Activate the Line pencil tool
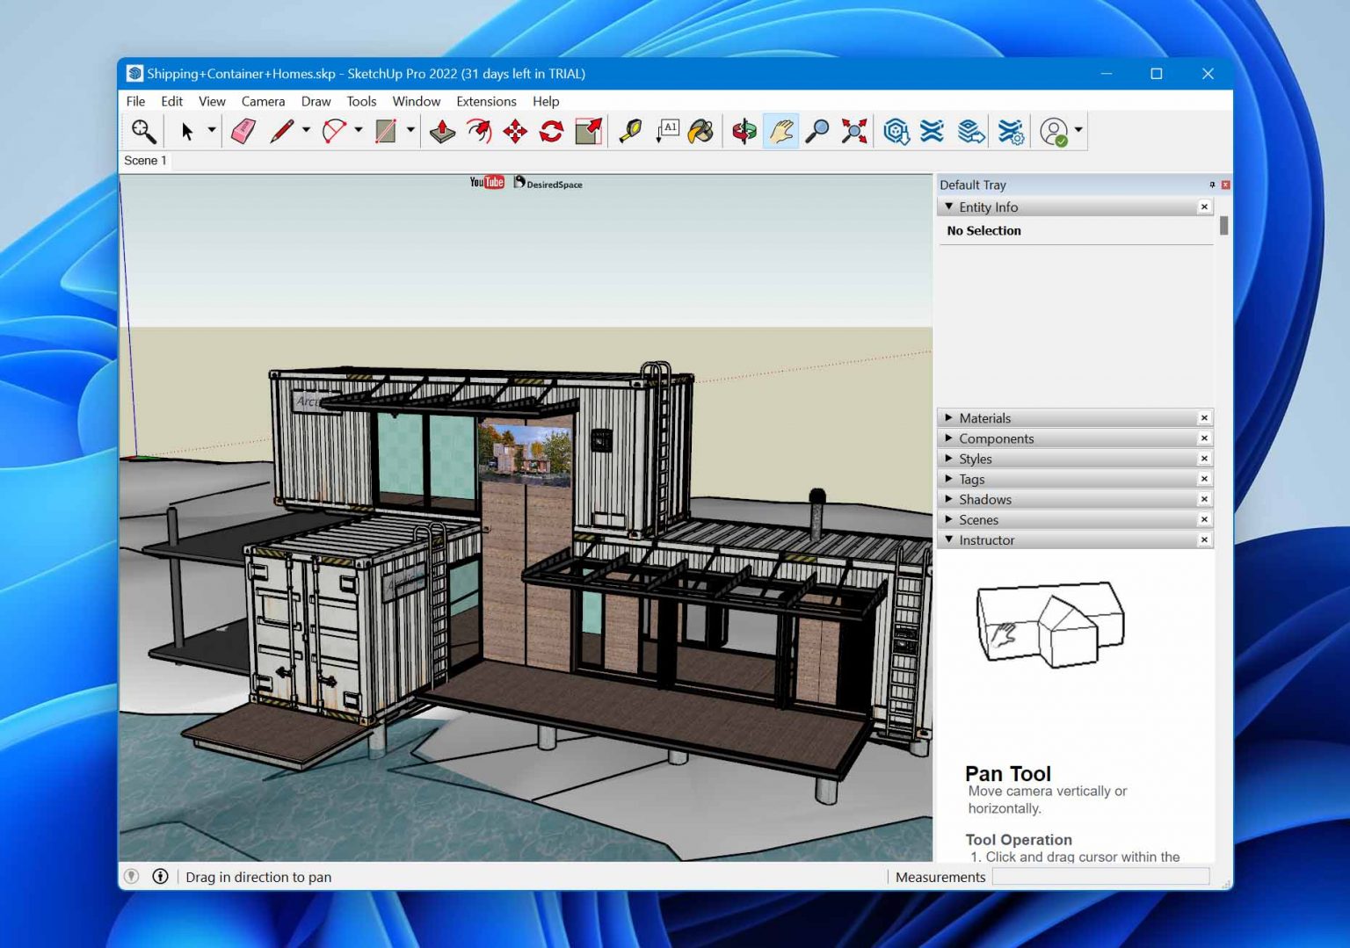This screenshot has height=948, width=1350. [281, 130]
